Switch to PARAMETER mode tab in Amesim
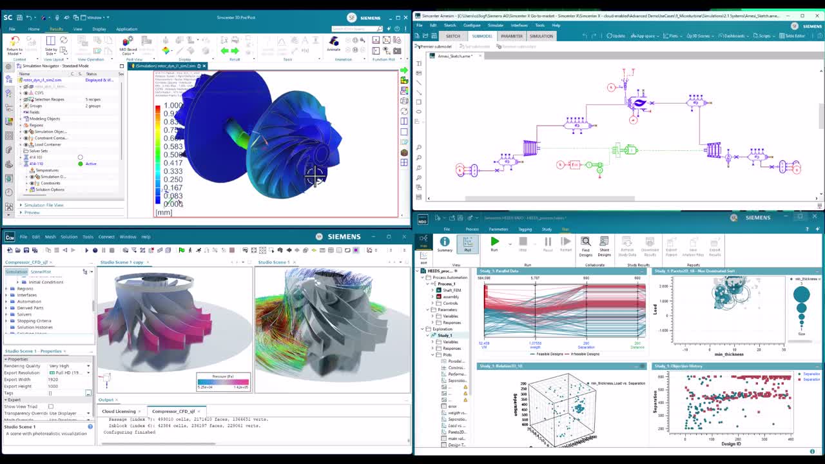The image size is (825, 464). [x=512, y=36]
